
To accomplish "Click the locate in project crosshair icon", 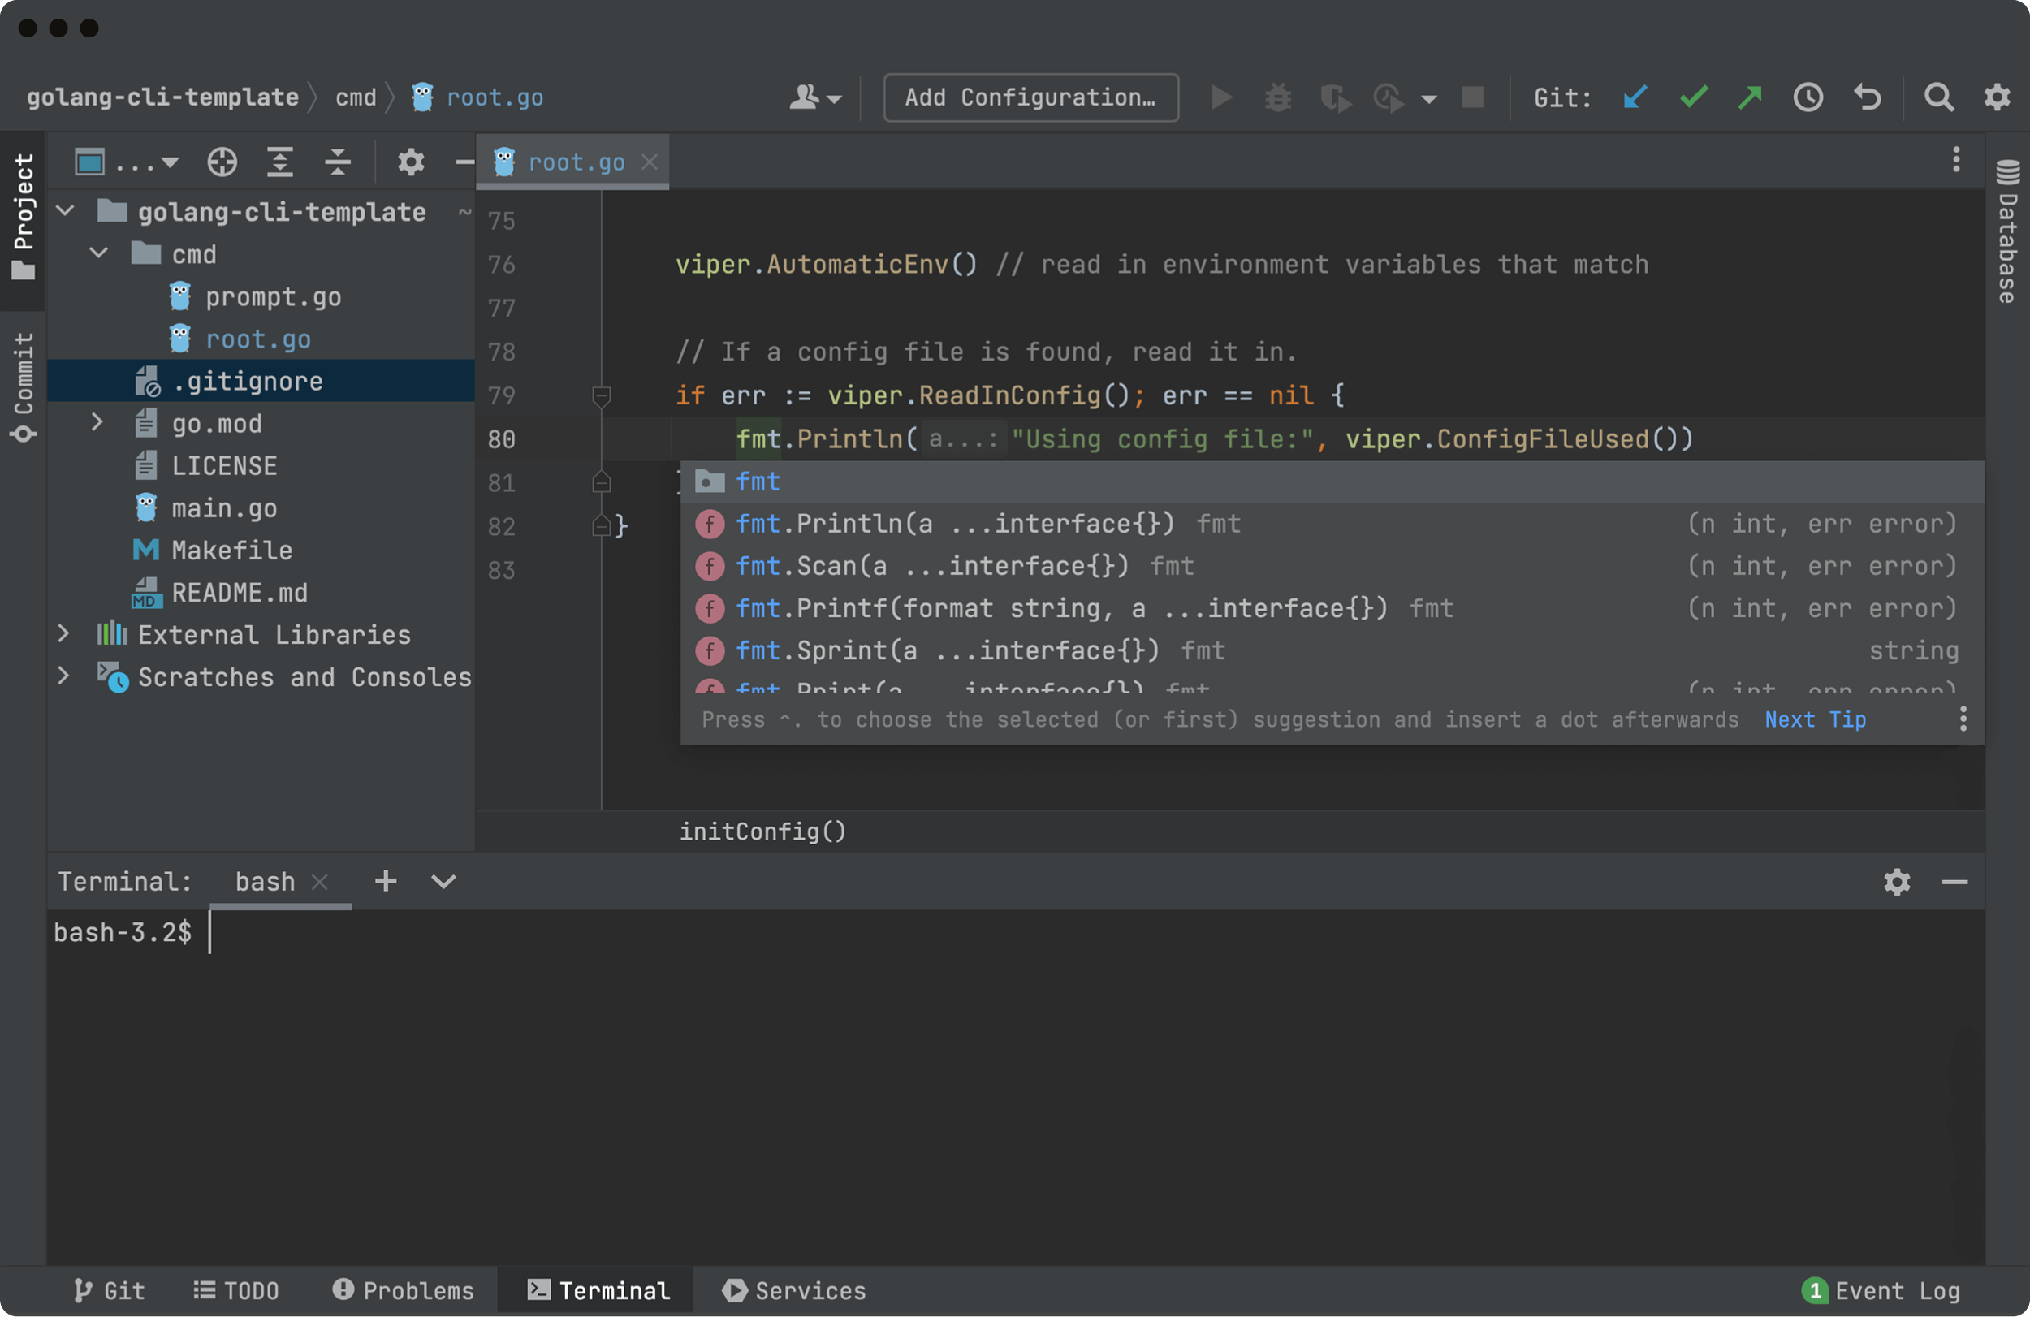I will pyautogui.click(x=222, y=162).
